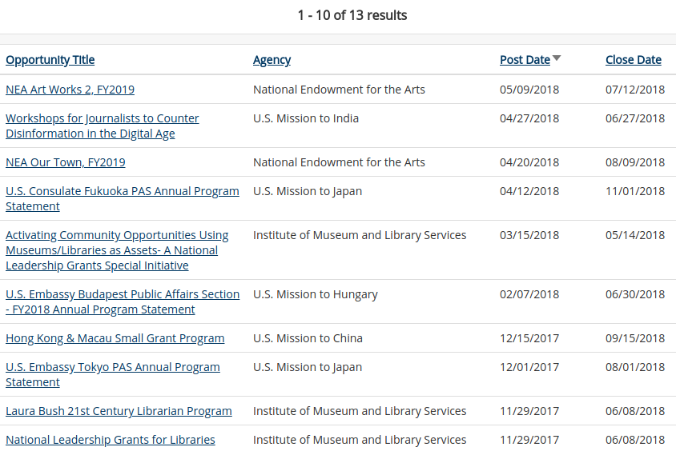Open the NEA Our Town, FY2019 listing
The width and height of the screenshot is (676, 451).
click(x=66, y=162)
